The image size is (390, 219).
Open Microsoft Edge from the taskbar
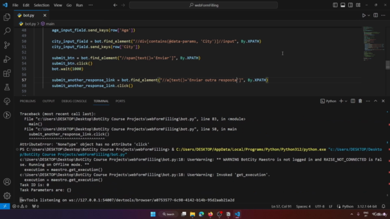click(202, 214)
